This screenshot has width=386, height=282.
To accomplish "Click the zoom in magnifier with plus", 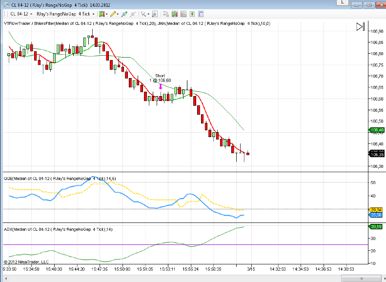I will tap(124, 14).
